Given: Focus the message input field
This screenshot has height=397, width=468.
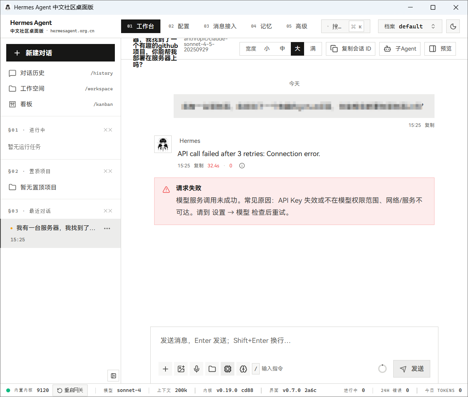Looking at the screenshot, I should (x=294, y=341).
